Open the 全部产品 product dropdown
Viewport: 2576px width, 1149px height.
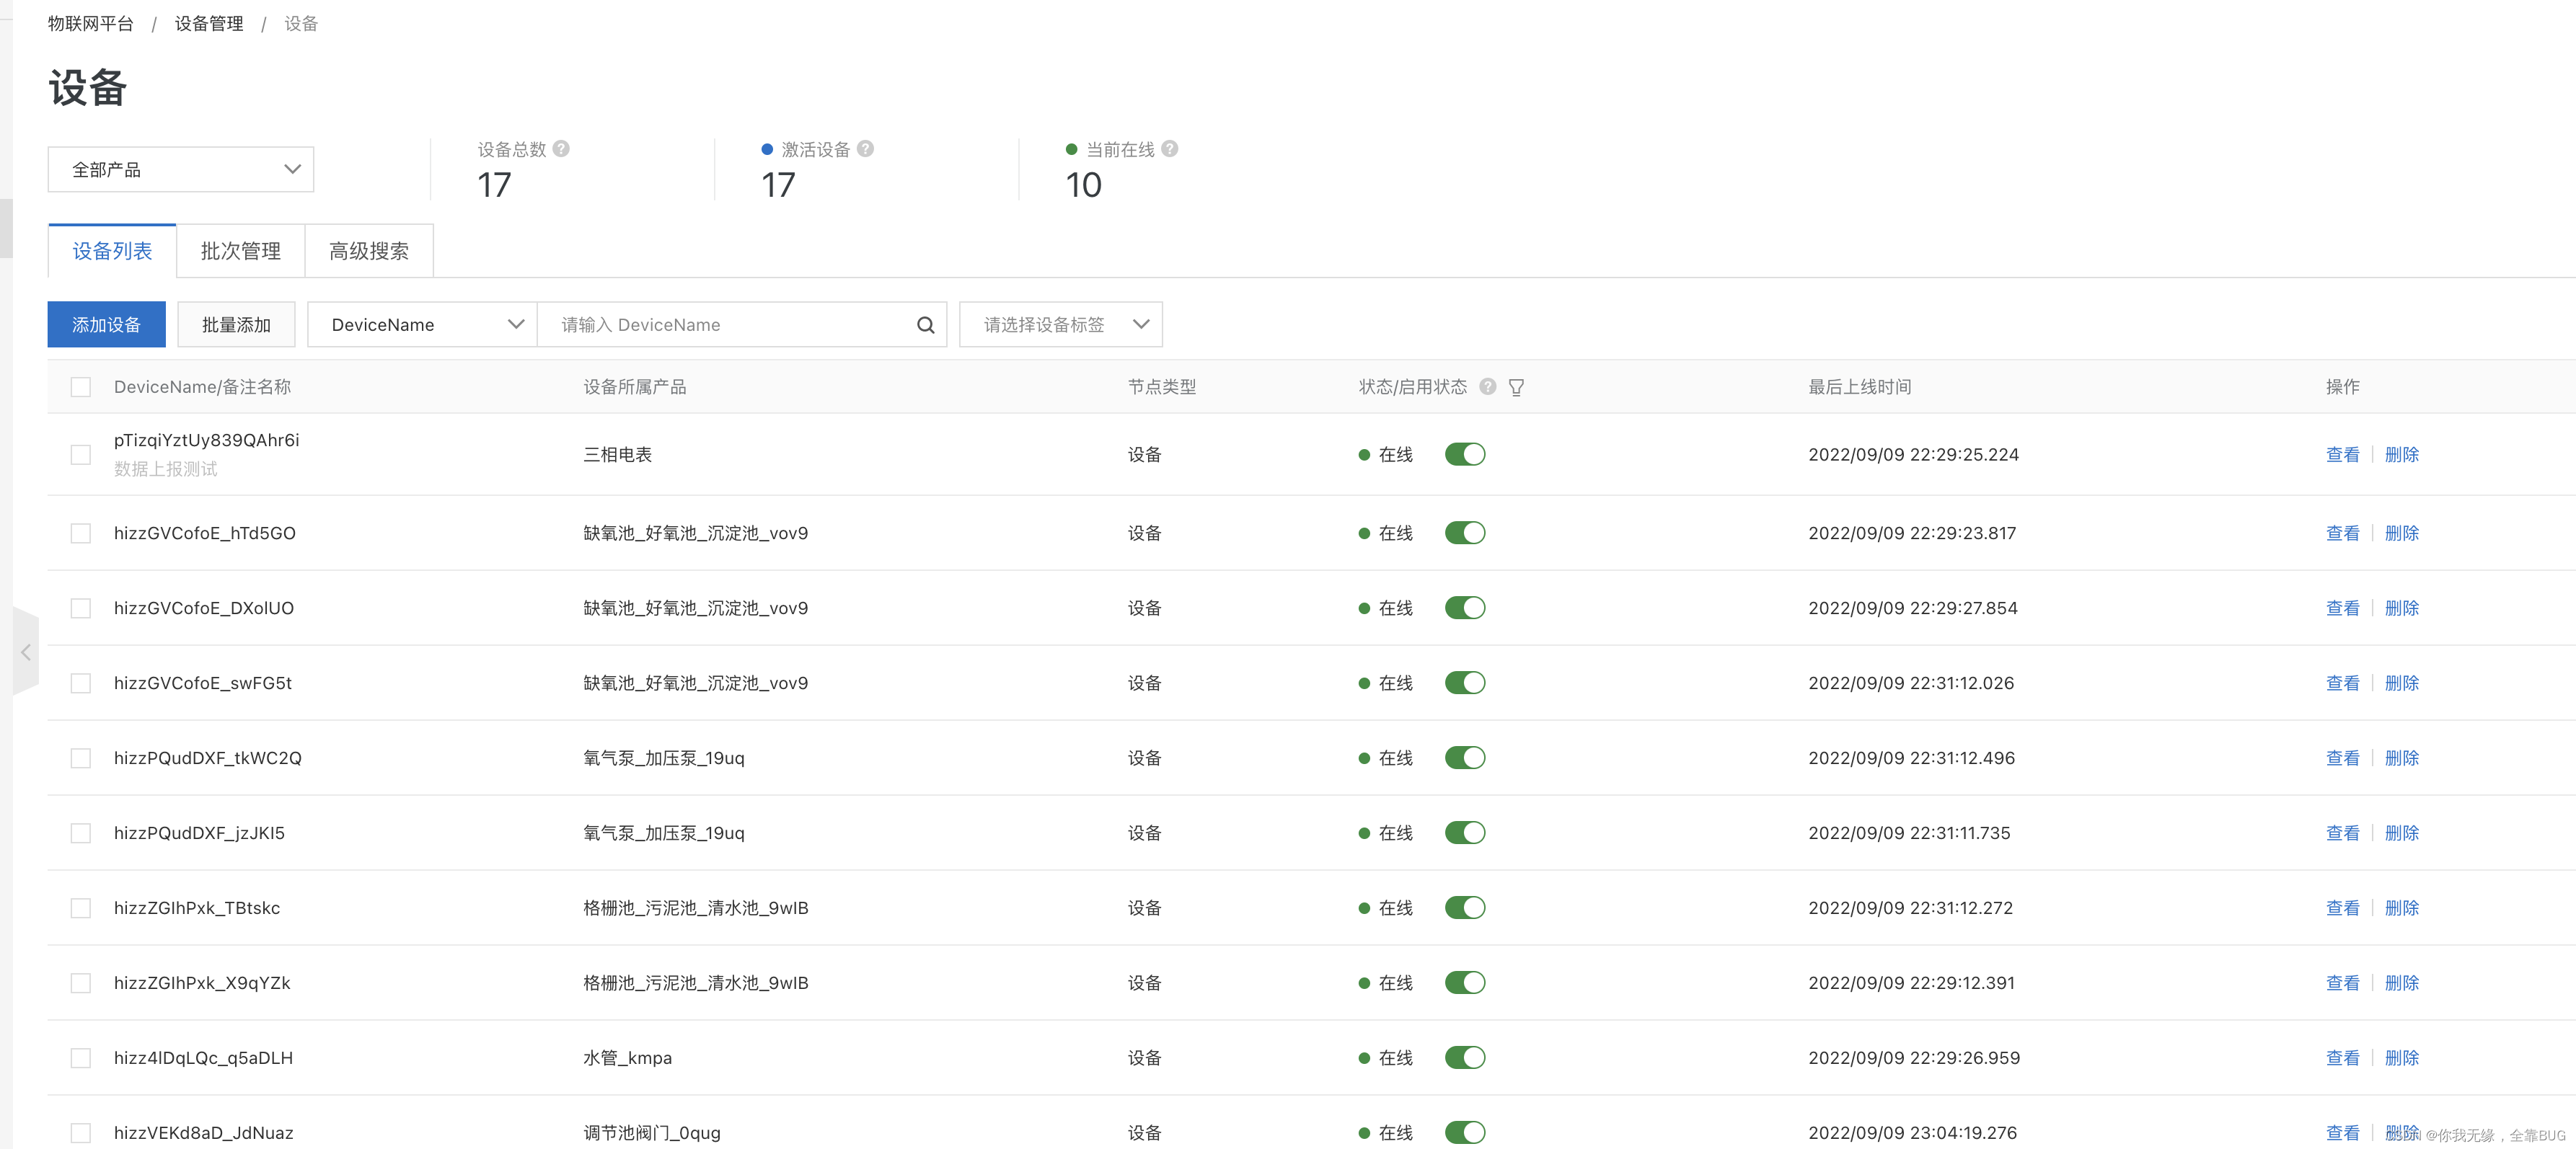coord(181,170)
